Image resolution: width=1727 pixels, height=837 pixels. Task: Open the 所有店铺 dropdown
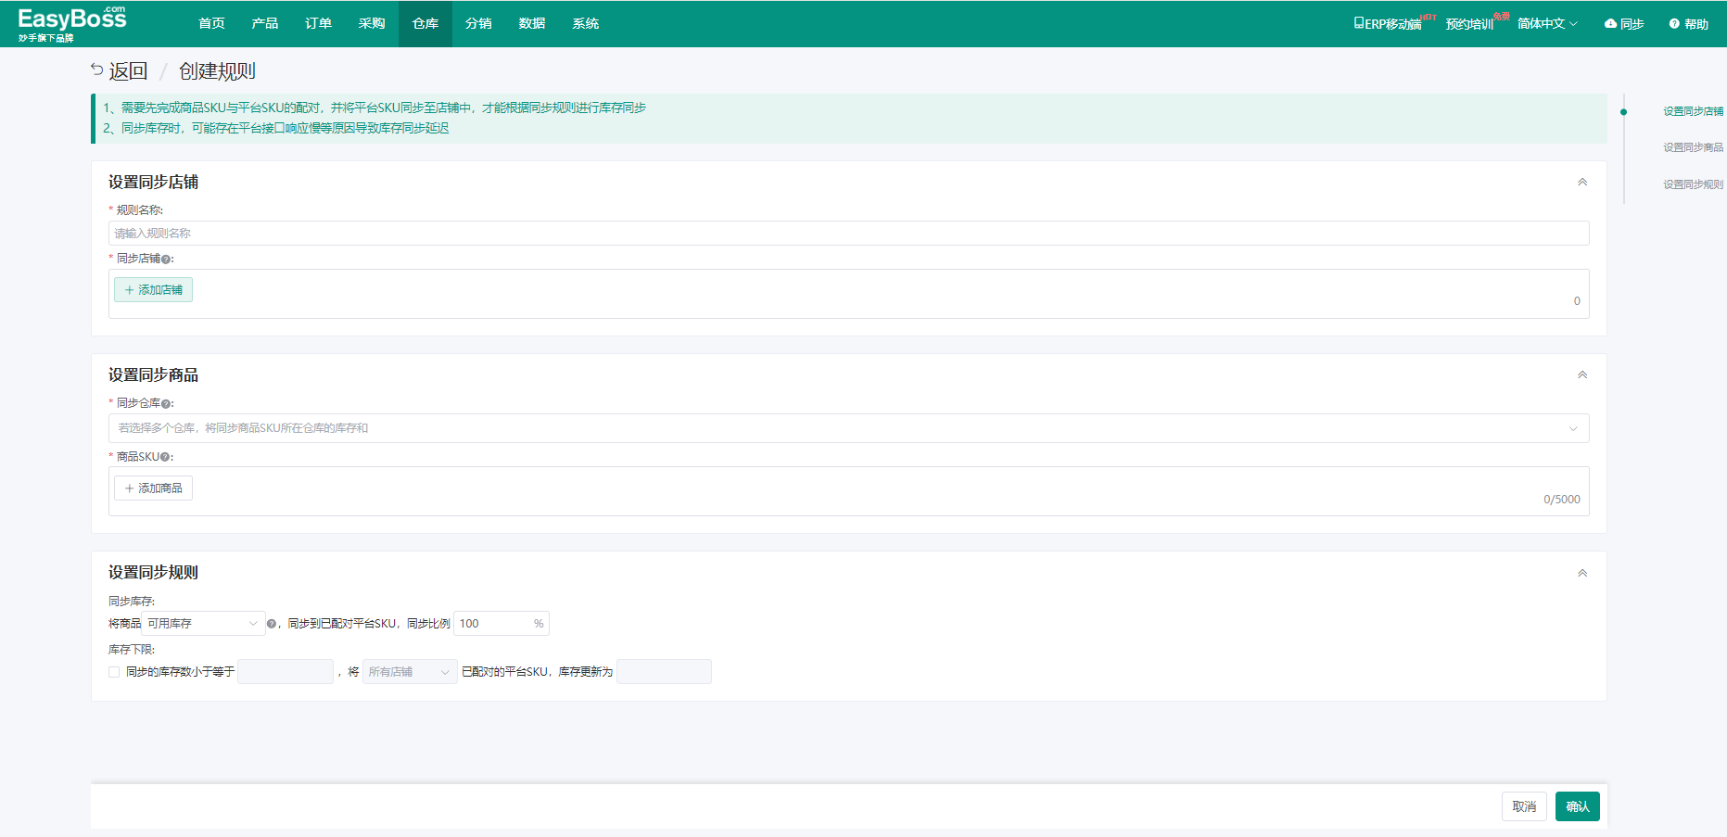pos(409,672)
